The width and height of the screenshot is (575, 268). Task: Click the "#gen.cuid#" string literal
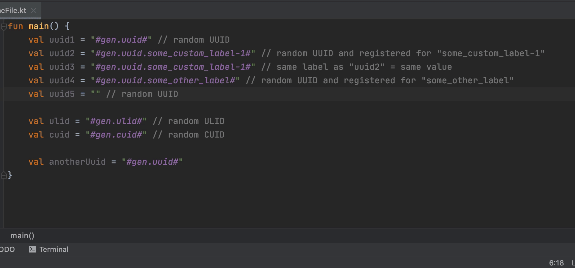(116, 135)
